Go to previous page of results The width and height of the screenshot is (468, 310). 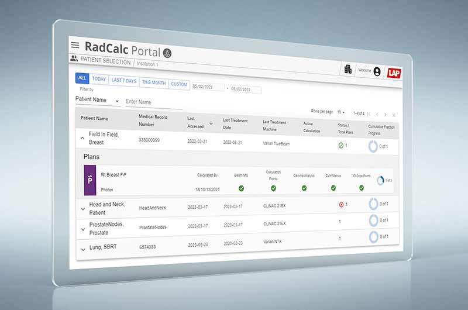(x=377, y=114)
